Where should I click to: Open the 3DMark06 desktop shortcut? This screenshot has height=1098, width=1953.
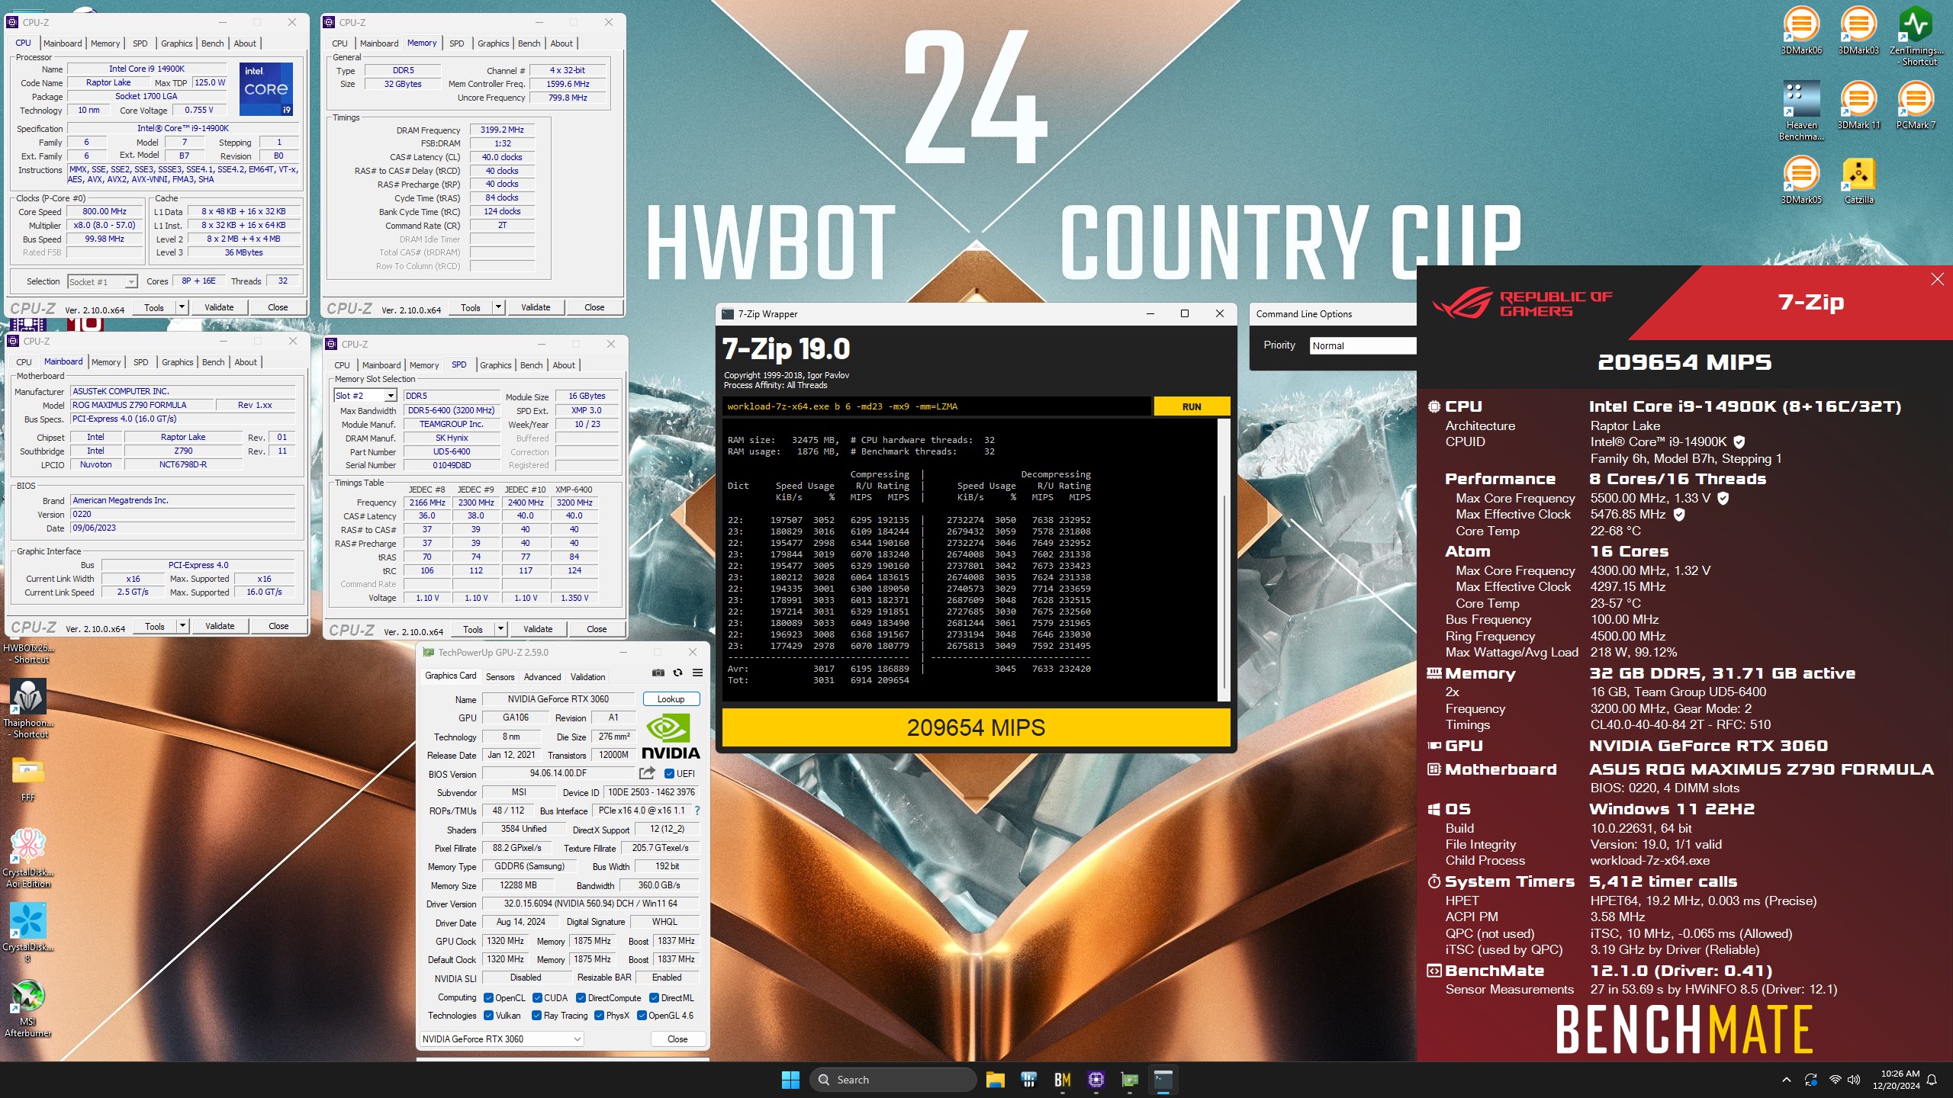click(x=1801, y=30)
